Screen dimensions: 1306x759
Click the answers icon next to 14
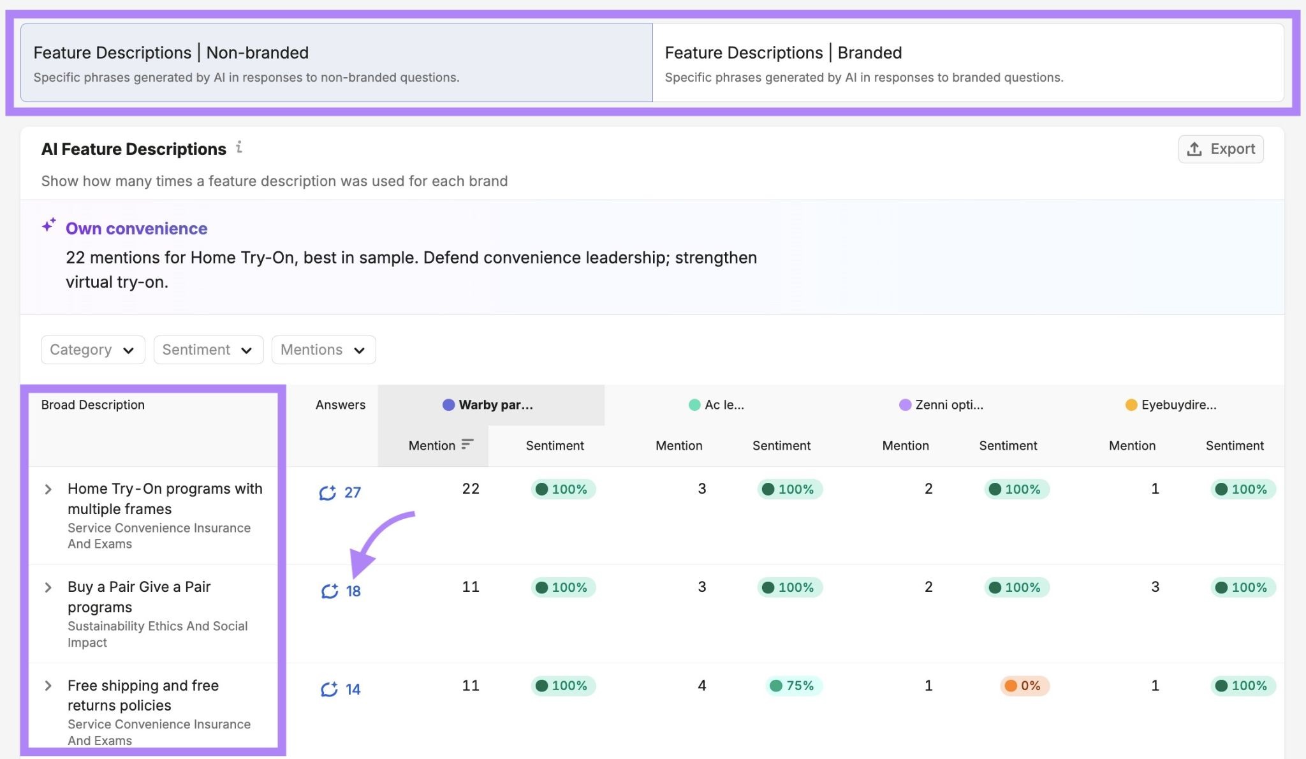[329, 689]
